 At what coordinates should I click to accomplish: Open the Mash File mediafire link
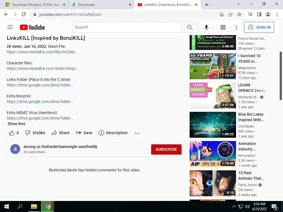pyautogui.click(x=42, y=52)
